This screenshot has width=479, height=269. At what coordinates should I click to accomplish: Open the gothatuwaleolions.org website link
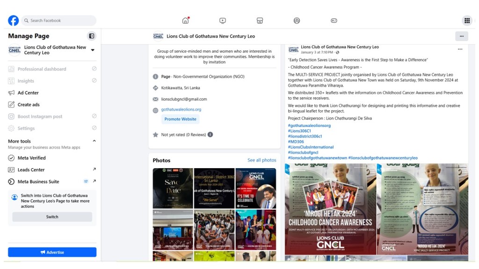coord(181,109)
